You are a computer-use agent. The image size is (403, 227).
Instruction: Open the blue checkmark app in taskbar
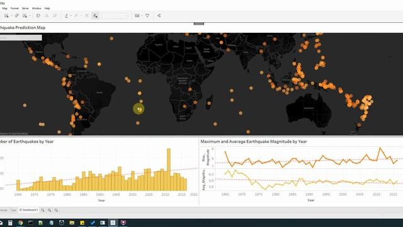pos(93,223)
